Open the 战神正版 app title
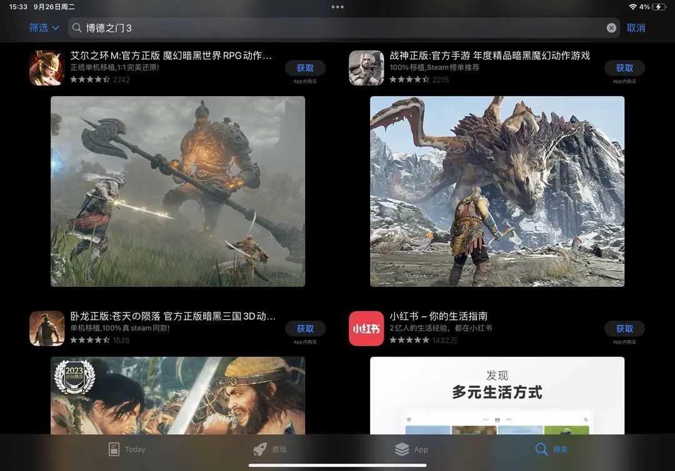675x471 pixels. coord(489,56)
